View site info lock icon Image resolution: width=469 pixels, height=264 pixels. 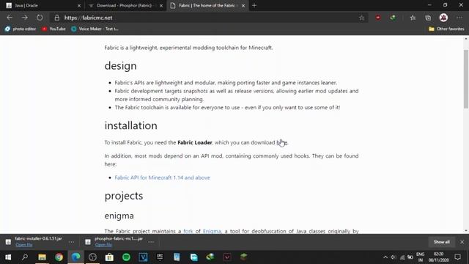(57, 18)
